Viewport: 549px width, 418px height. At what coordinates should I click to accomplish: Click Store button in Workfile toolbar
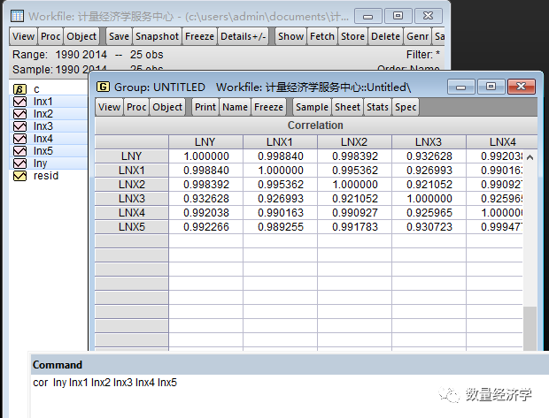point(353,36)
